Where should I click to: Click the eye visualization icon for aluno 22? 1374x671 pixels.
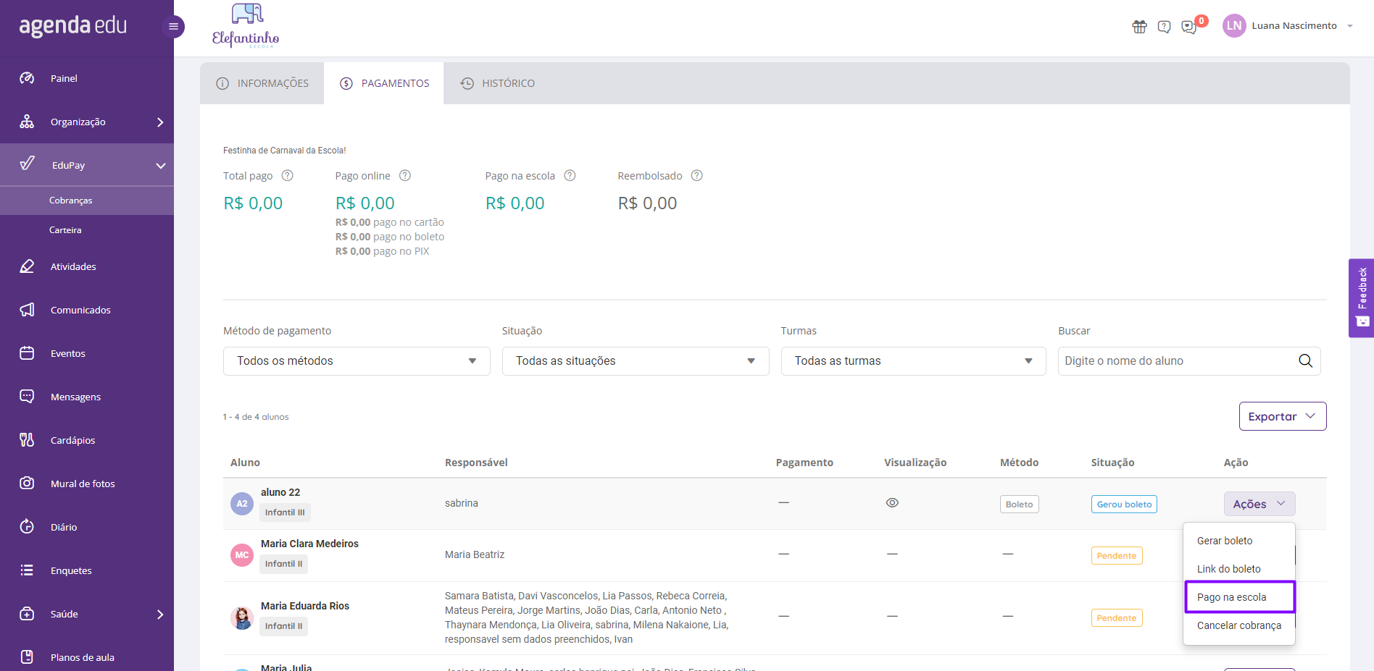(892, 503)
